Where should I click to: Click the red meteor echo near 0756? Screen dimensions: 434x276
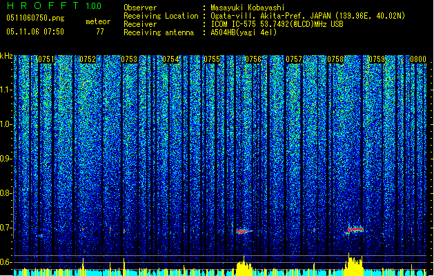(244, 231)
